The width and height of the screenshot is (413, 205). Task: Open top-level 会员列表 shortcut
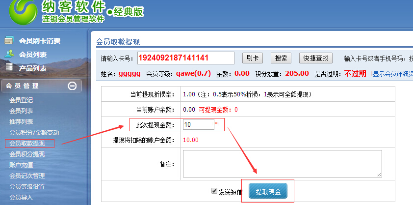[33, 55]
